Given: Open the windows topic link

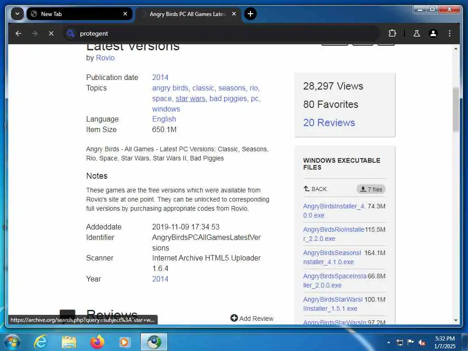Looking at the screenshot, I should click(166, 109).
